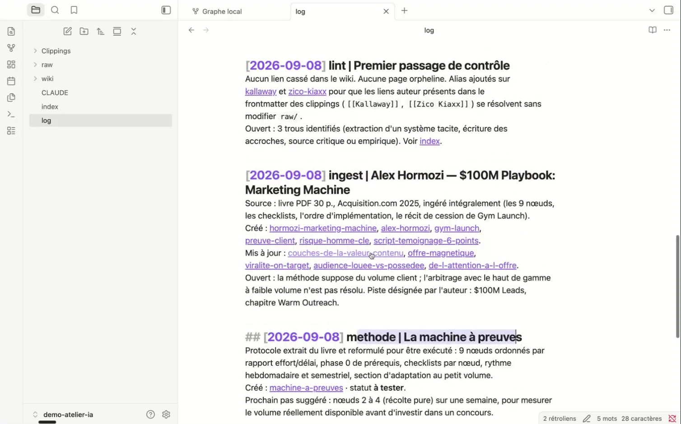Open hormozi-marketing-machine link
This screenshot has height=424, width=681.
[323, 228]
